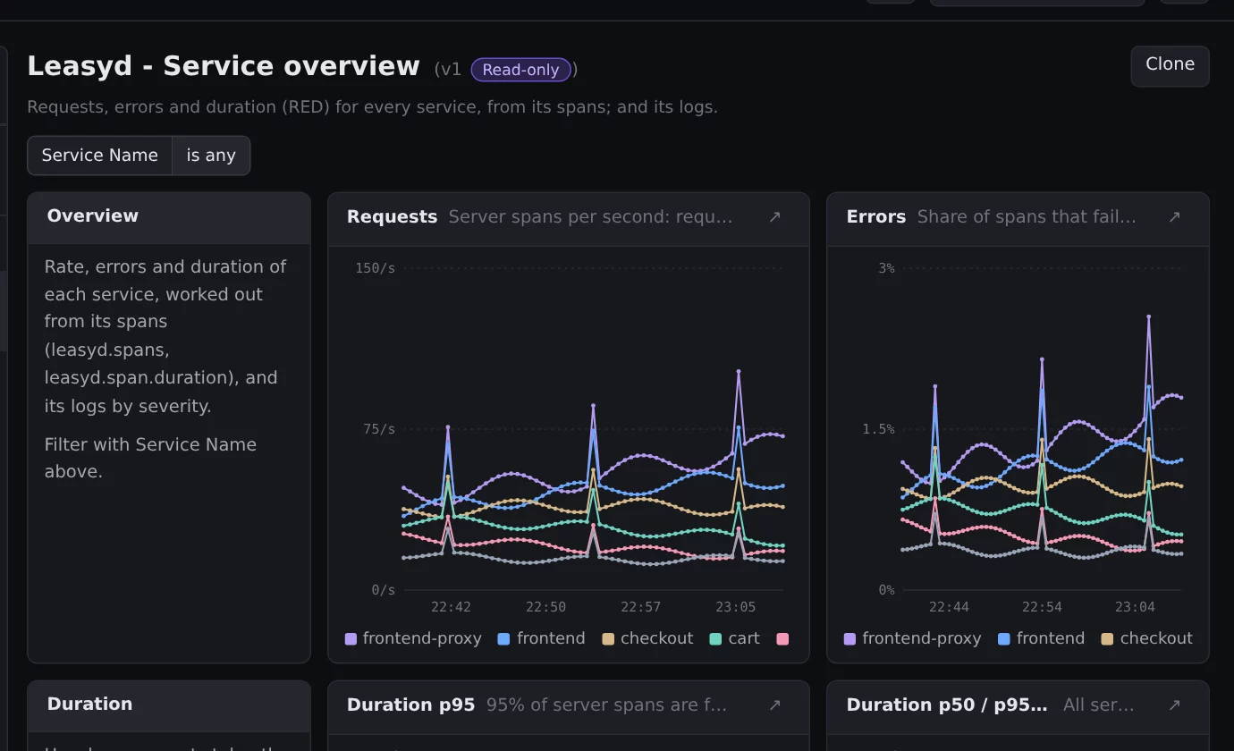Click the 22:42 time label in Requests

point(451,607)
